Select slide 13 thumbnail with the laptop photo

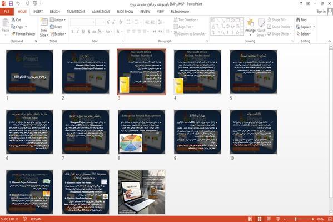[142, 192]
